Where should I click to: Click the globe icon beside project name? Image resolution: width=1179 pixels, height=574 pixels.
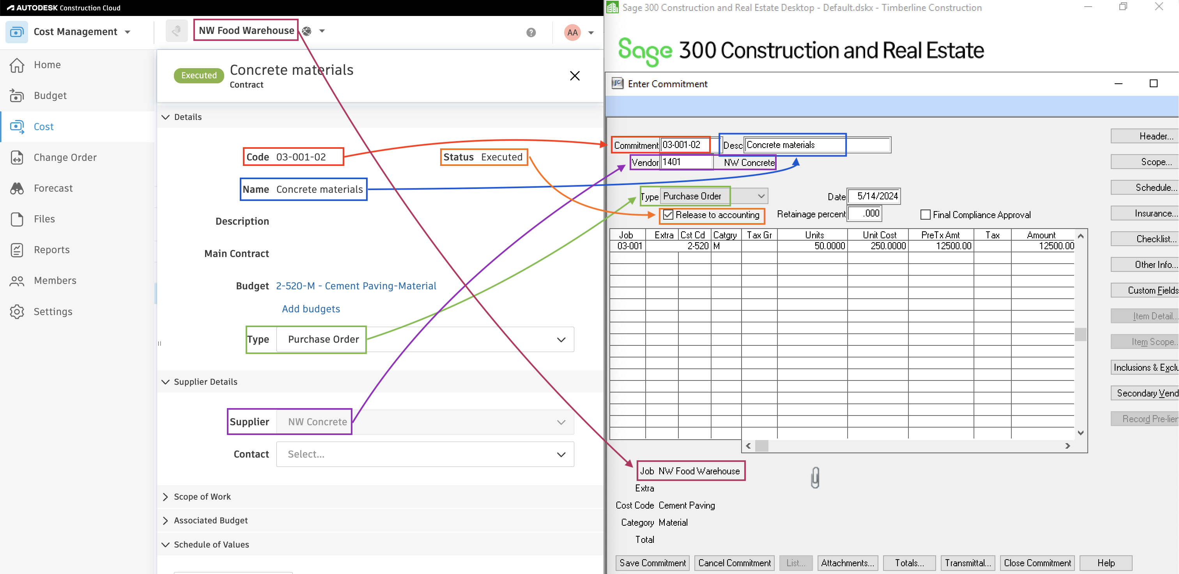(x=307, y=31)
